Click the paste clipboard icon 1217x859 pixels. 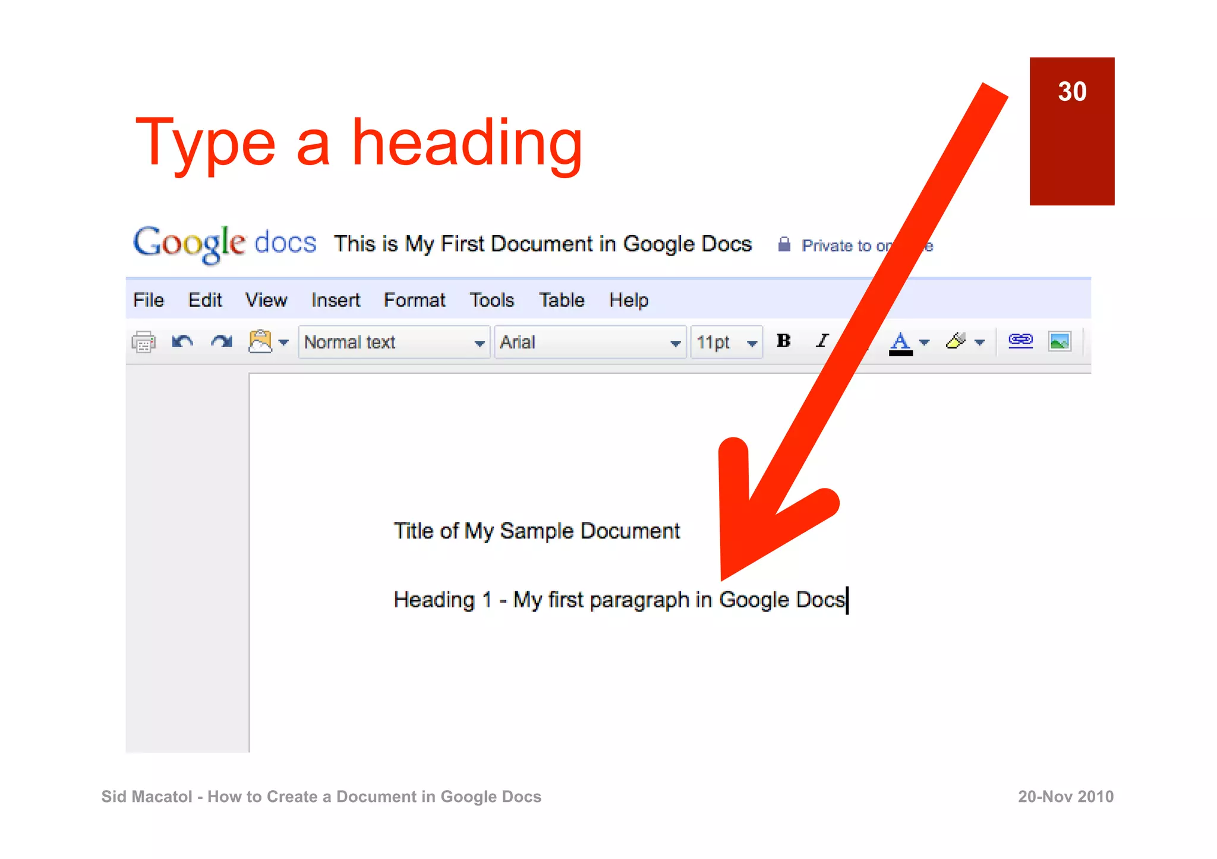point(260,341)
